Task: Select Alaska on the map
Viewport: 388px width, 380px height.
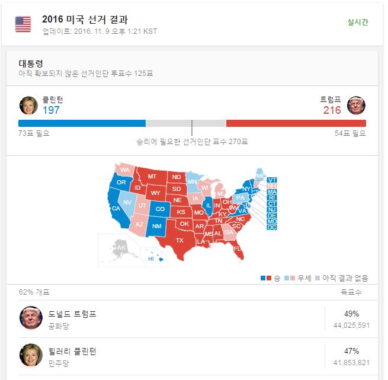Action: pyautogui.click(x=121, y=248)
